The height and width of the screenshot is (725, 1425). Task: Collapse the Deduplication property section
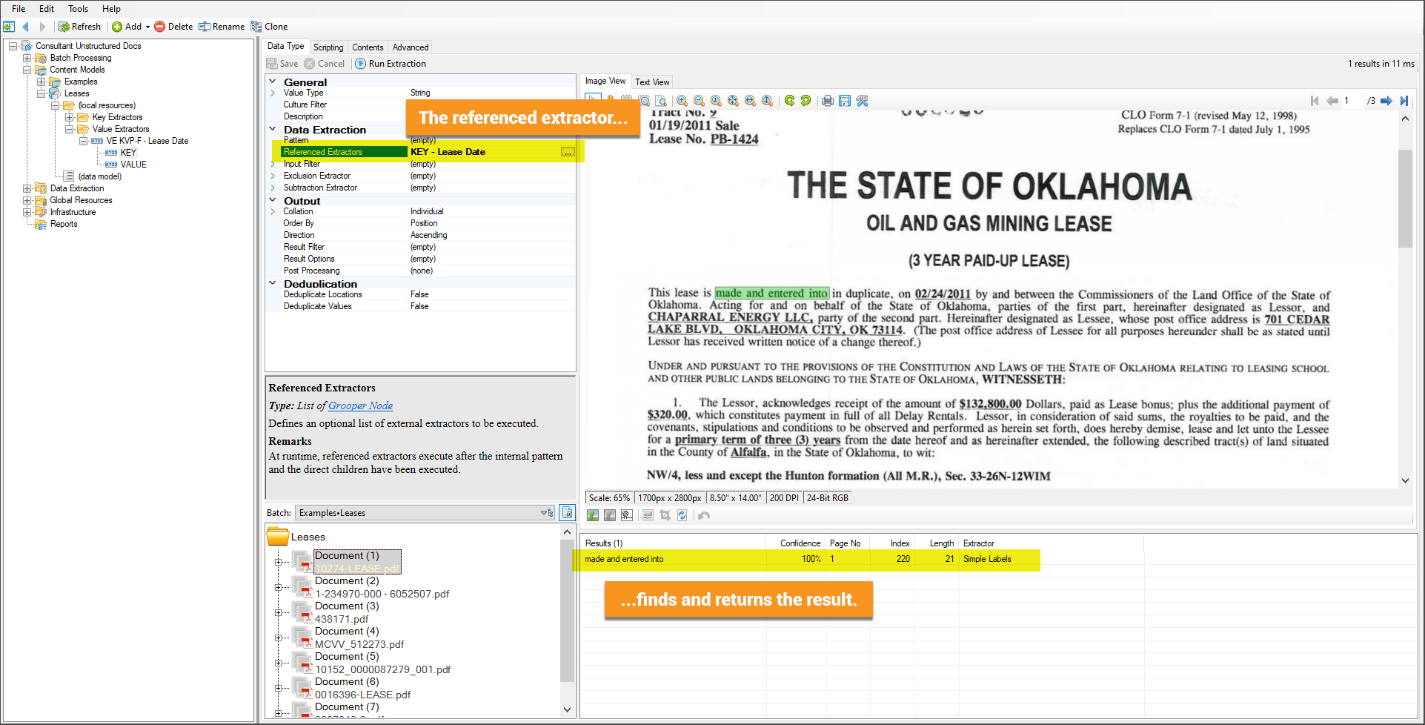pyautogui.click(x=273, y=283)
